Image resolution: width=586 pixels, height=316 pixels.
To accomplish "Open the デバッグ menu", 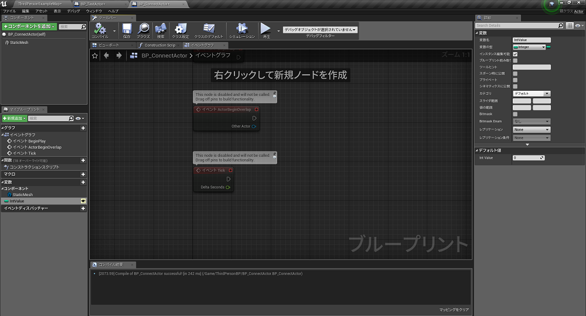I will pyautogui.click(x=74, y=11).
